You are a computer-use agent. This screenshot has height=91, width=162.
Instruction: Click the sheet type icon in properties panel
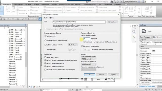click(x=144, y=31)
